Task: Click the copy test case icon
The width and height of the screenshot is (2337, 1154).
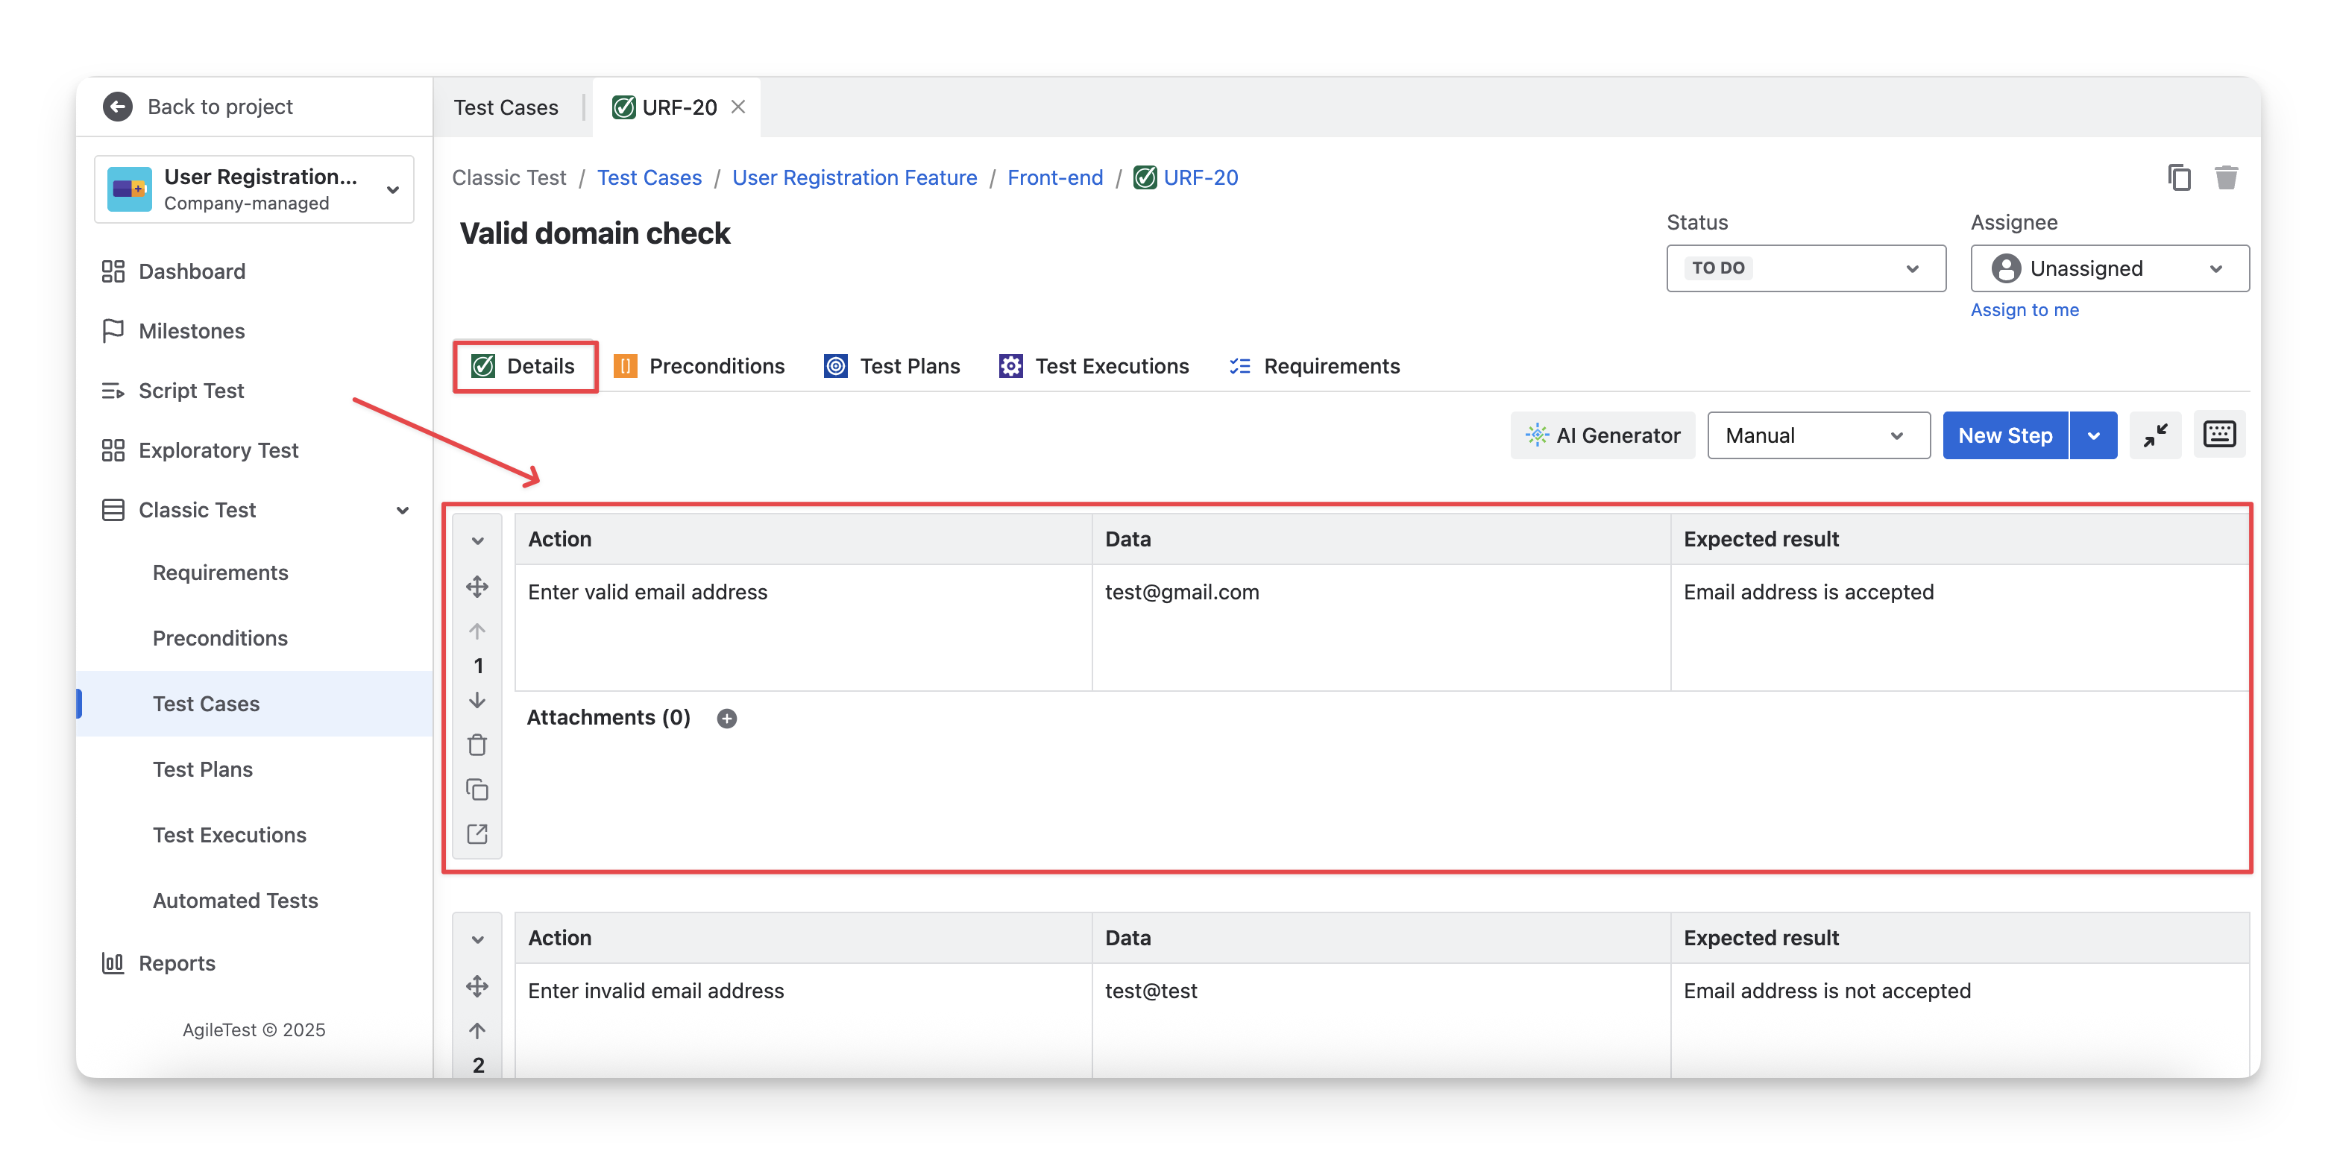Action: [2178, 177]
